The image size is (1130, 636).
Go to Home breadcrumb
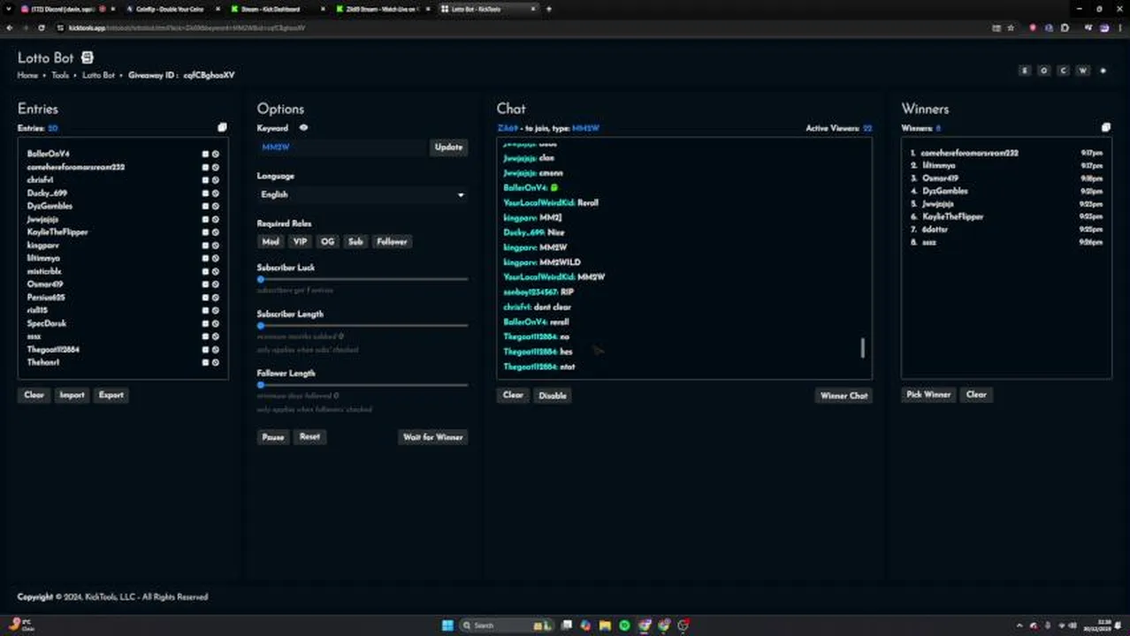27,75
